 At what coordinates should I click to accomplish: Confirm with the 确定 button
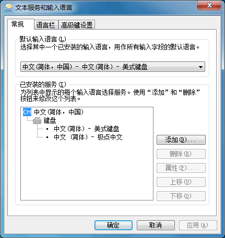click(x=113, y=226)
